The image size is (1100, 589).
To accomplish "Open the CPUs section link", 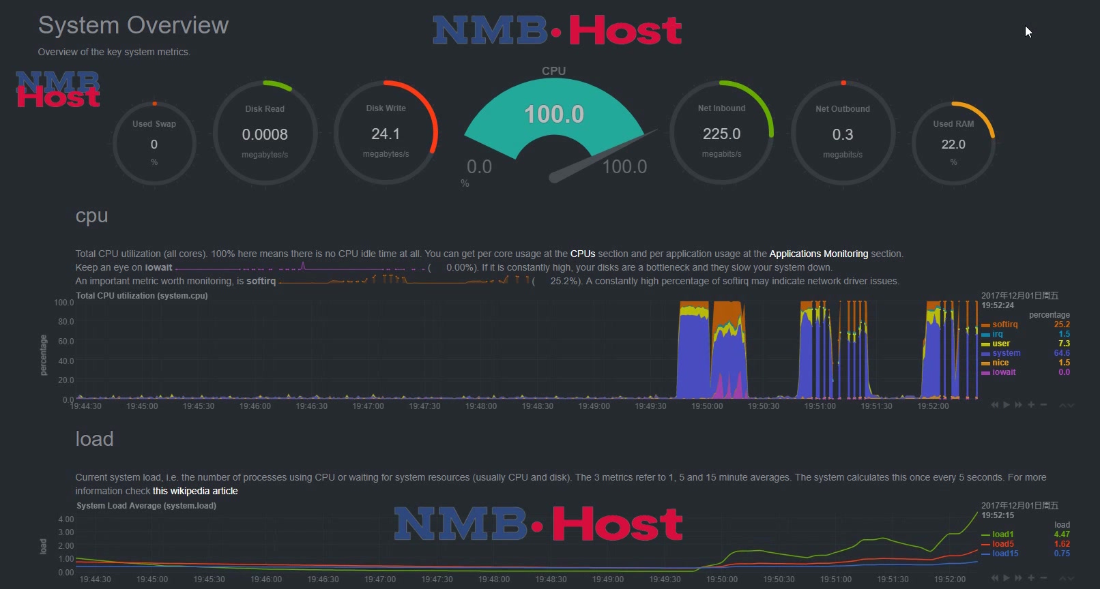I will (583, 254).
